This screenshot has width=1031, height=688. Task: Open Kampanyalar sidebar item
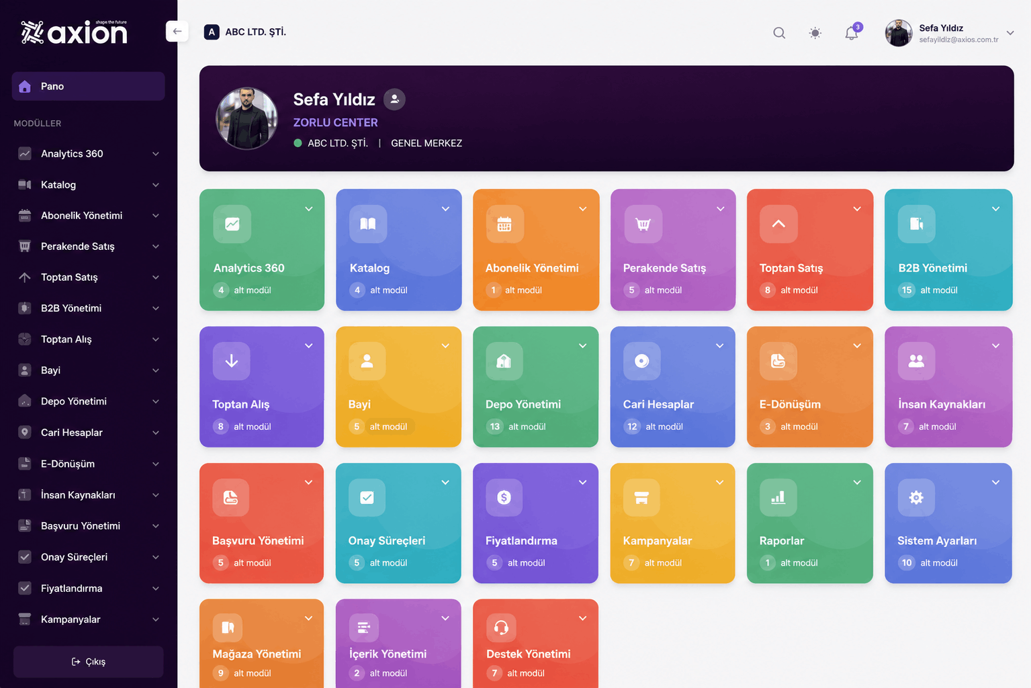pyautogui.click(x=89, y=619)
